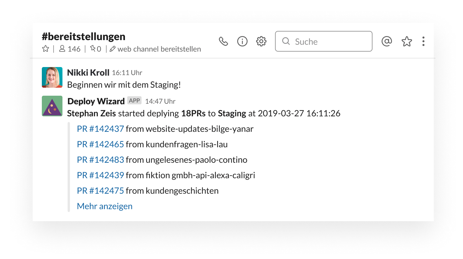Image resolution: width=463 pixels, height=259 pixels.
Task: Open PR #142465 link
Action: click(101, 144)
